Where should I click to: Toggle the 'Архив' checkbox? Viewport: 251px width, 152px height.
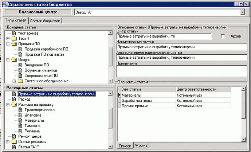[223, 36]
